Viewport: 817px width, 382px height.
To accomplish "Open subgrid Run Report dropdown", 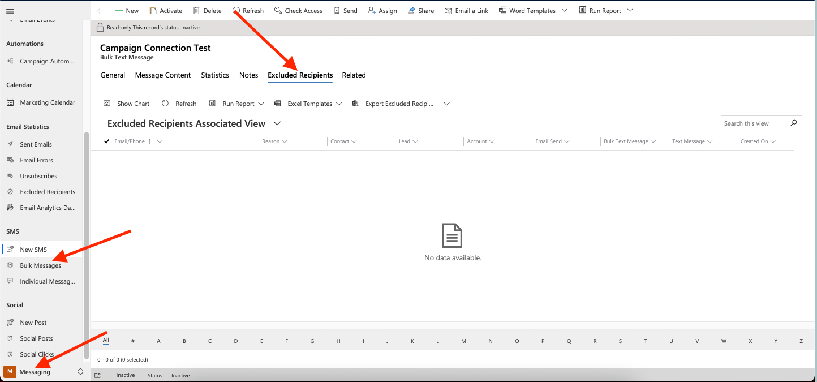I will pos(236,104).
